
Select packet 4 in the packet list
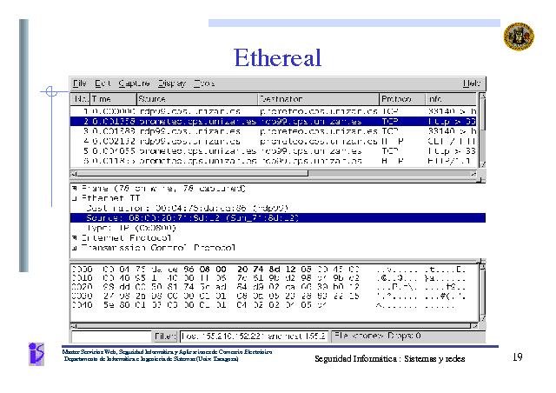point(273,141)
